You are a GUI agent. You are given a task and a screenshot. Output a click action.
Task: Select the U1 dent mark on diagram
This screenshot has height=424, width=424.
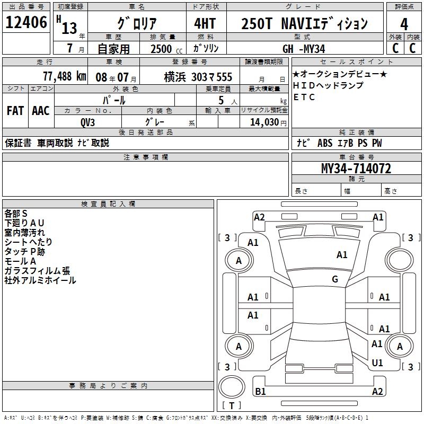click(x=377, y=363)
